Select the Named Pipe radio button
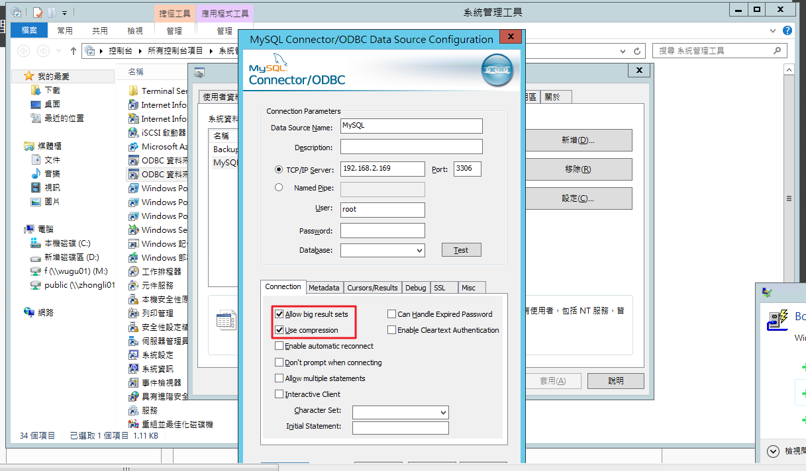 tap(279, 188)
